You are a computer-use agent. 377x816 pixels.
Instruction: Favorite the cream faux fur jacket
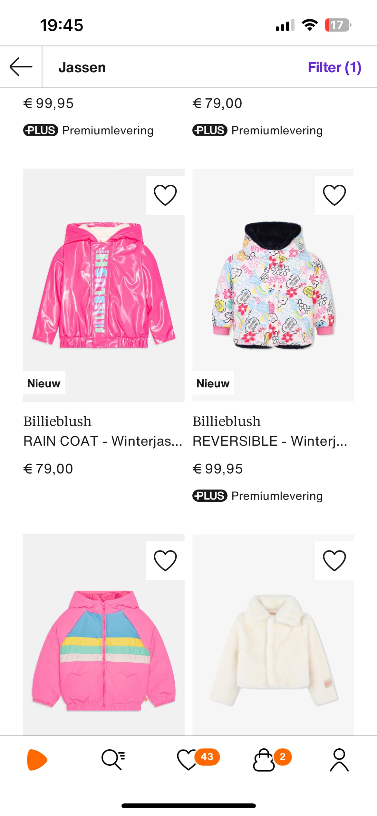[334, 560]
